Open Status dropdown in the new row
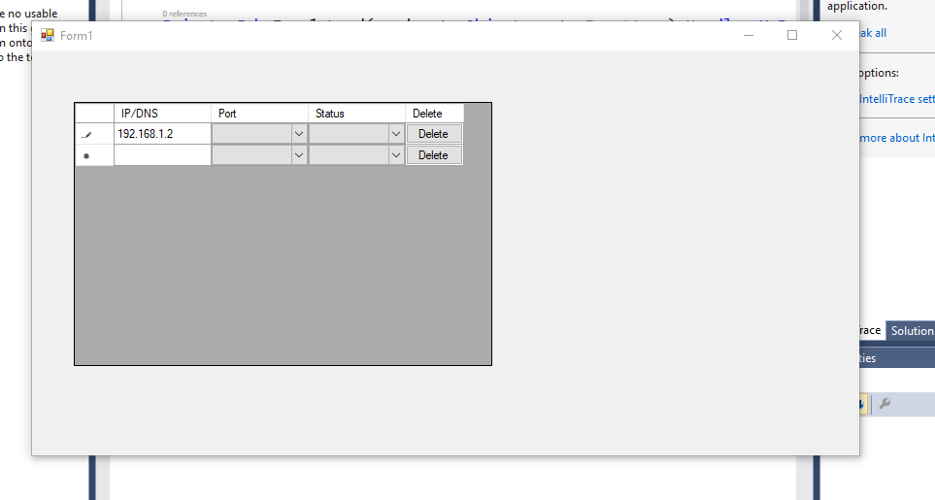Image resolution: width=935 pixels, height=500 pixels. 396,155
